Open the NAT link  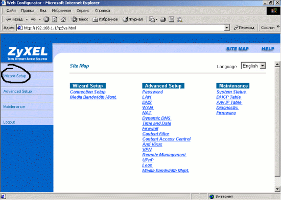click(x=147, y=113)
